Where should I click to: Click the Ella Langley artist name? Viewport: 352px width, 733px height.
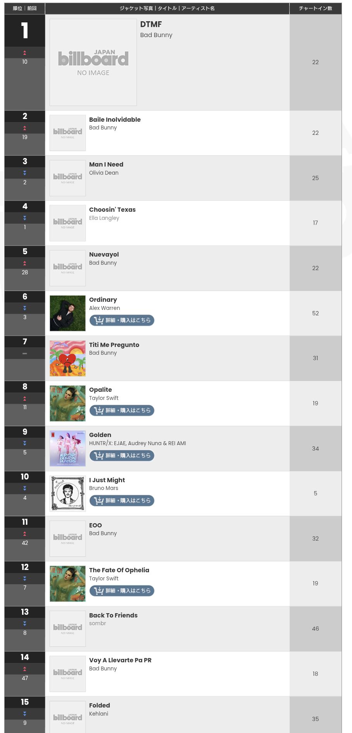click(x=104, y=218)
